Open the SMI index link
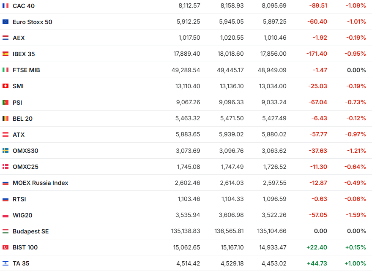372x271 pixels. click(x=18, y=86)
